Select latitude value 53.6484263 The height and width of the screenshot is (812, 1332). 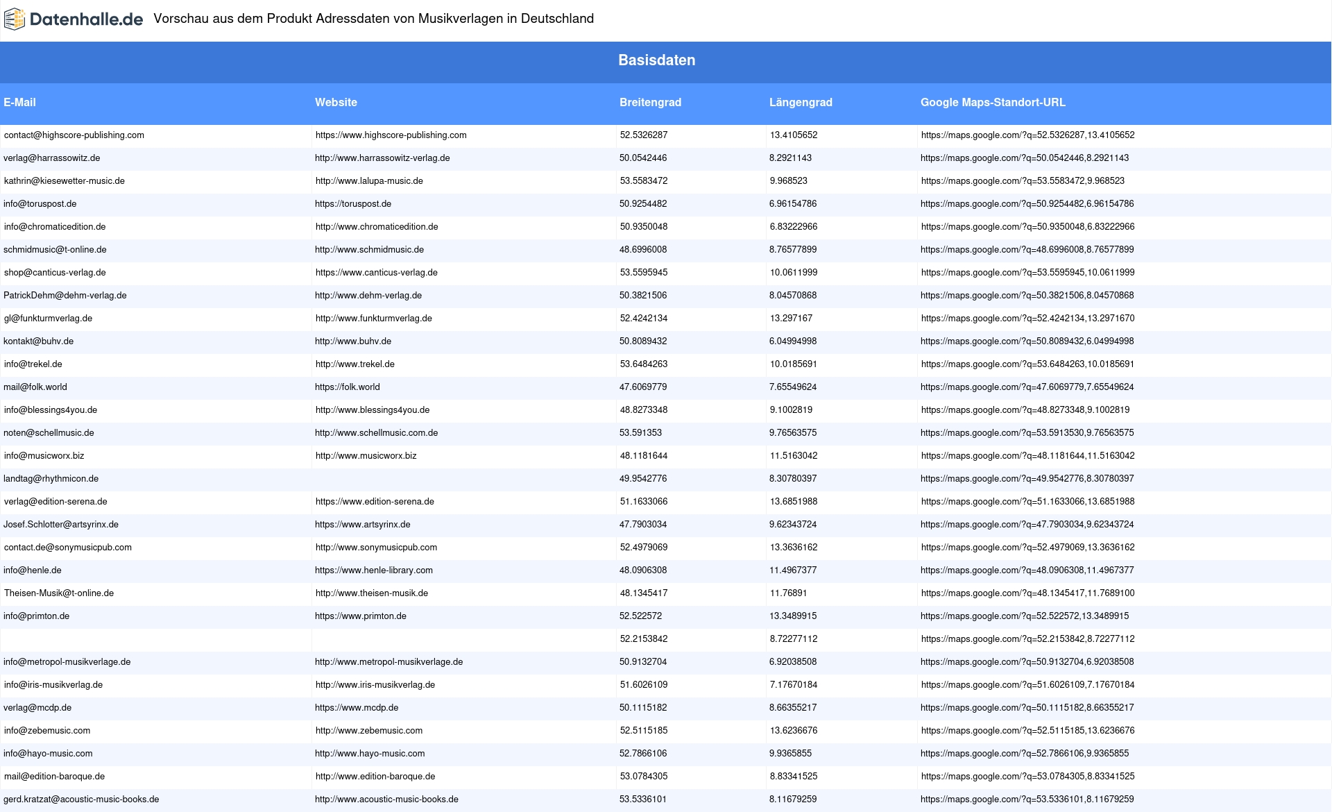[644, 364]
